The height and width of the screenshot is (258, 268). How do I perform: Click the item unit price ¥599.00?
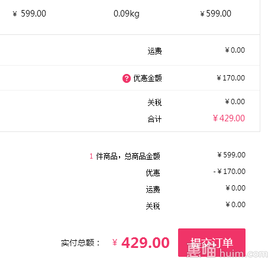pyautogui.click(x=30, y=14)
